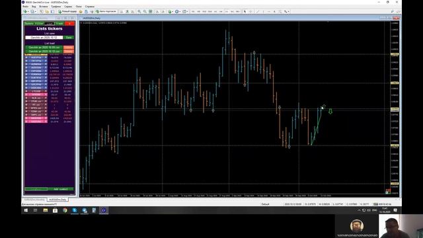Select the vertical line tool
Screen dimensions: 423x238
pos(263,12)
